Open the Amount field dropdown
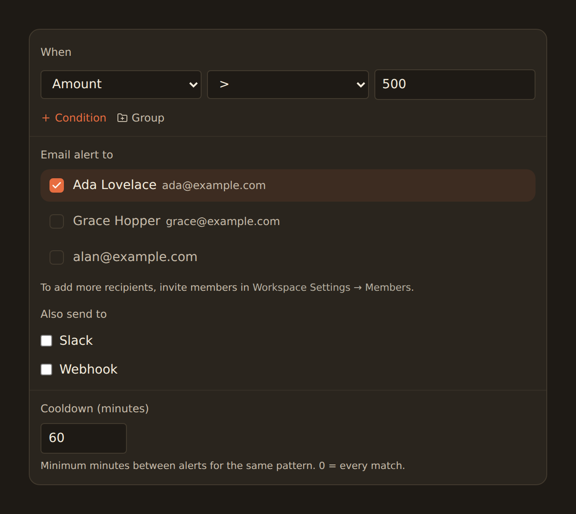This screenshot has height=514, width=576. point(121,84)
